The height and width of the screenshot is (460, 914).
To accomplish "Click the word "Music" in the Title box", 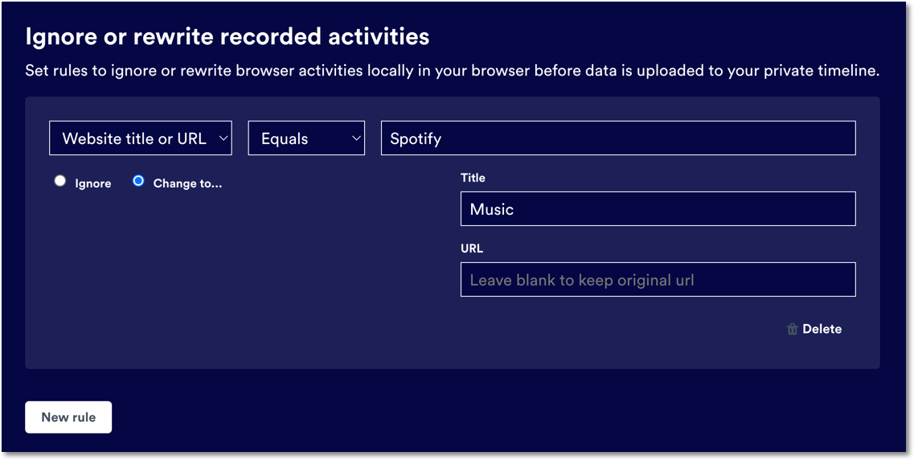I will point(492,209).
